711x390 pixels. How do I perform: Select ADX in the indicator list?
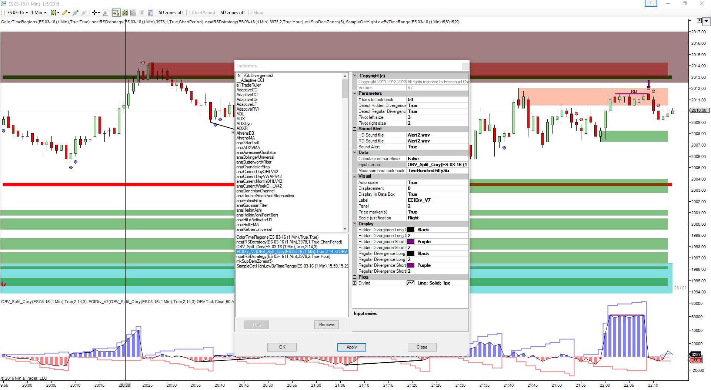pos(240,119)
